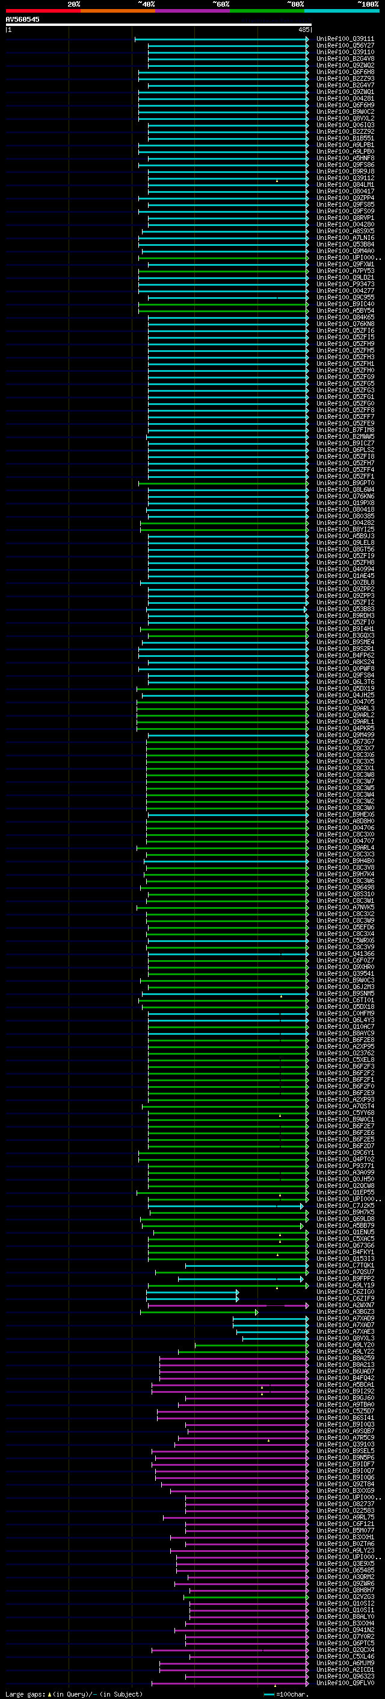Select the UniRef100_C6F121 label

tap(345, 1524)
